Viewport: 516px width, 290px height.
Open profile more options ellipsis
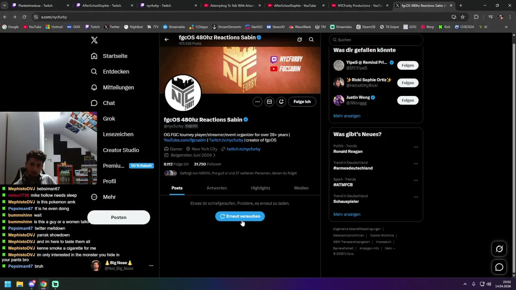coord(257,102)
